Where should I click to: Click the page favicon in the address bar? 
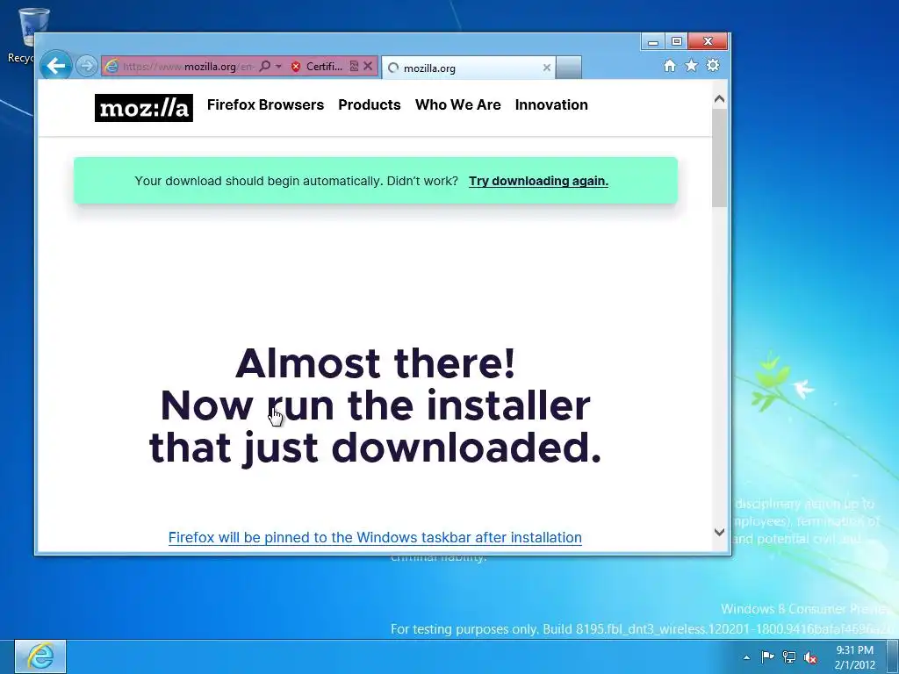(111, 66)
